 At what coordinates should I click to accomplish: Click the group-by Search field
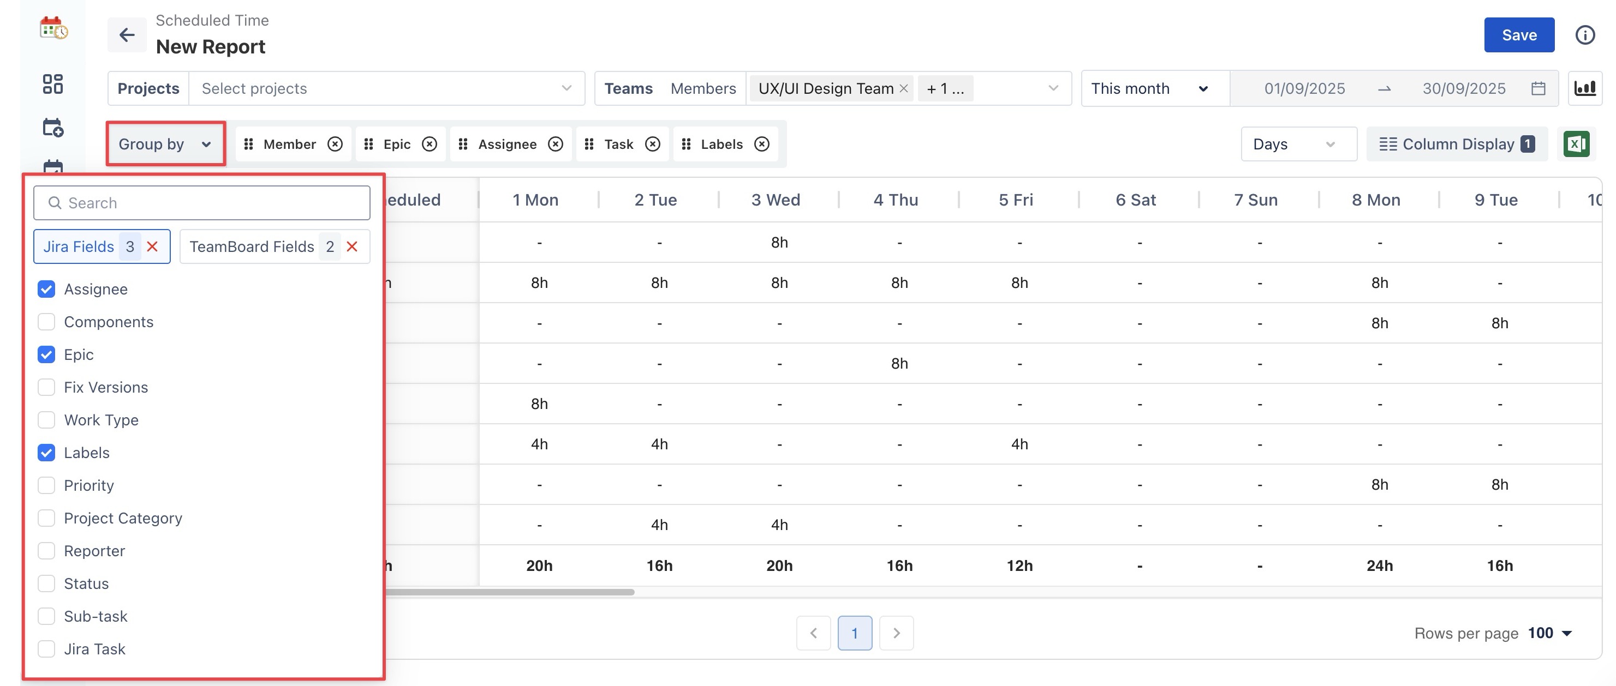coord(202,203)
